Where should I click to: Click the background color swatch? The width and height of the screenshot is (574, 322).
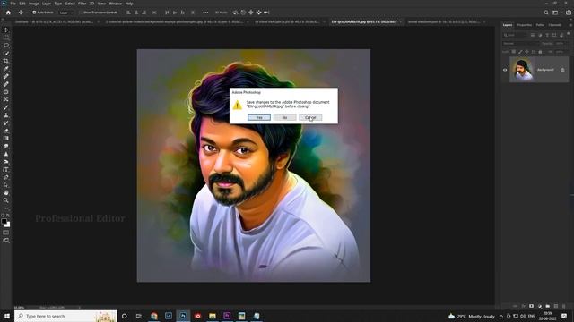point(8,225)
